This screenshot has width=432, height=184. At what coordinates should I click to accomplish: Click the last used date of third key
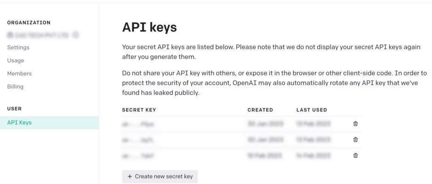pos(314,156)
